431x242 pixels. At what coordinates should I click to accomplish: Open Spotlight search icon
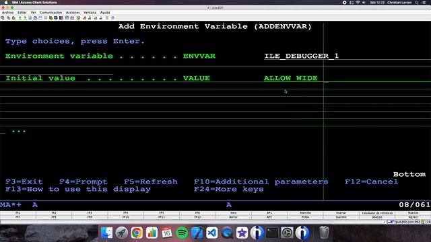click(417, 3)
